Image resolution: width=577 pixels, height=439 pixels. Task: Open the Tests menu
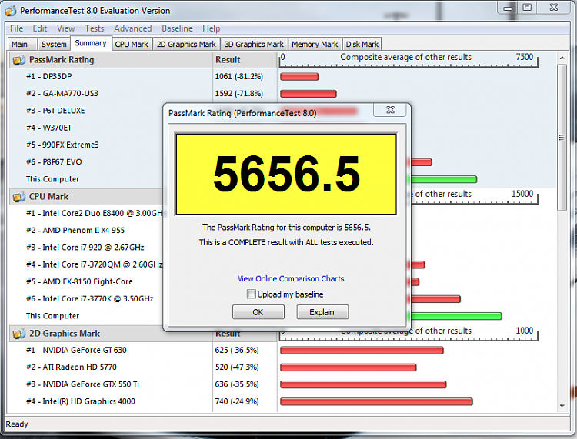(95, 28)
